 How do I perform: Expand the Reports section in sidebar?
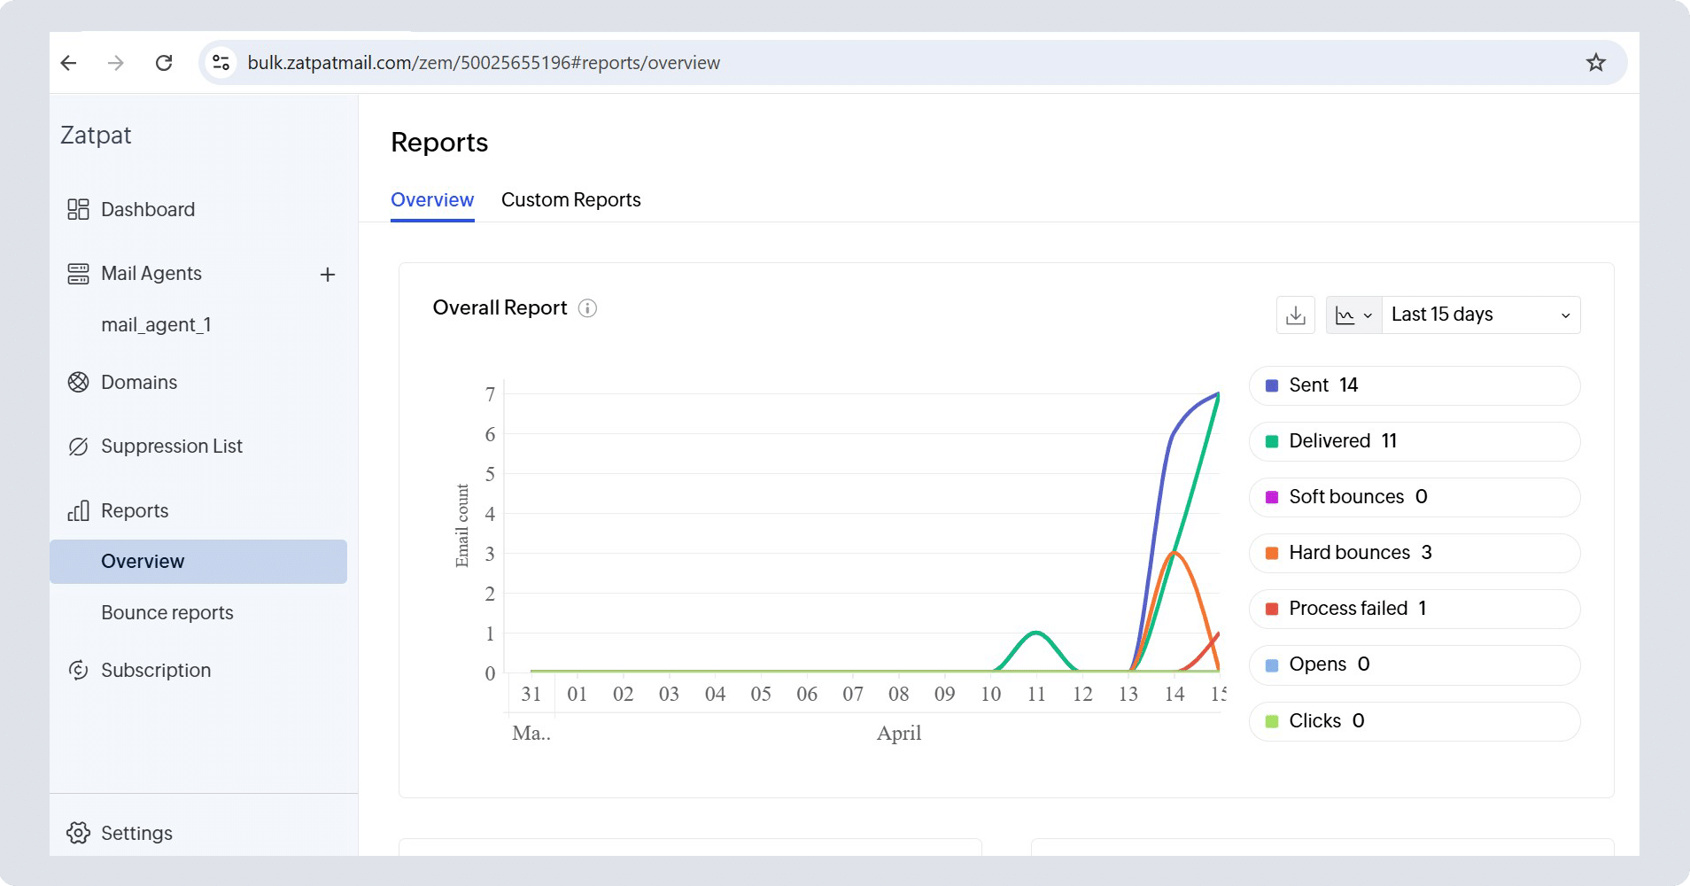tap(135, 511)
